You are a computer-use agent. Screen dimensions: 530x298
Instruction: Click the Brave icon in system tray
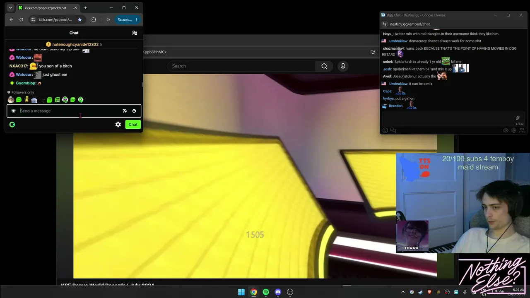coord(429,292)
